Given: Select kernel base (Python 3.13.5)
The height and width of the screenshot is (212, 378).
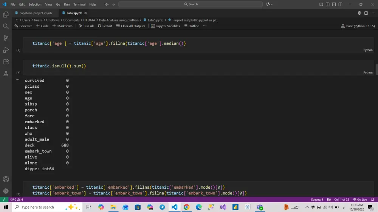Looking at the screenshot, I should point(358,26).
